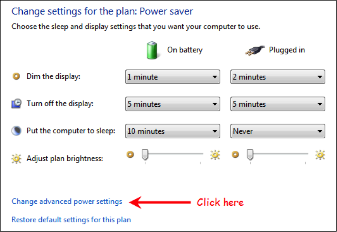The height and width of the screenshot is (232, 337).
Task: Click the Dim the display icon
Action: click(16, 76)
